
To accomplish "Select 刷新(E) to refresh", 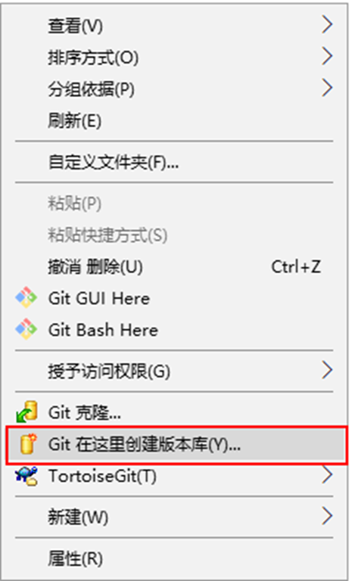I will (x=174, y=120).
